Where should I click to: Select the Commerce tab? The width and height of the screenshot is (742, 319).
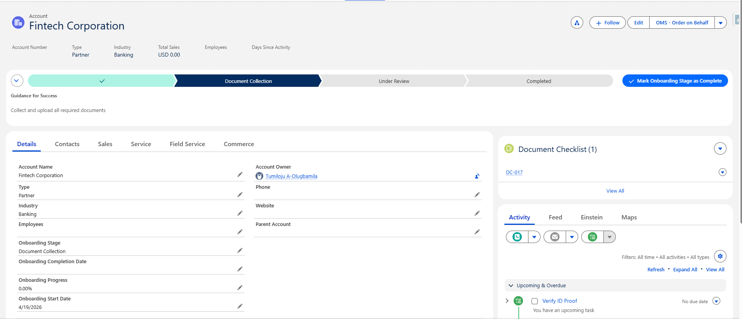pyautogui.click(x=239, y=144)
